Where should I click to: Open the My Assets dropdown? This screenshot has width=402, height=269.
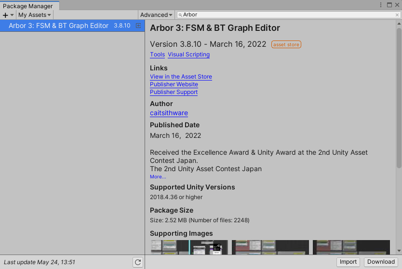click(x=34, y=15)
